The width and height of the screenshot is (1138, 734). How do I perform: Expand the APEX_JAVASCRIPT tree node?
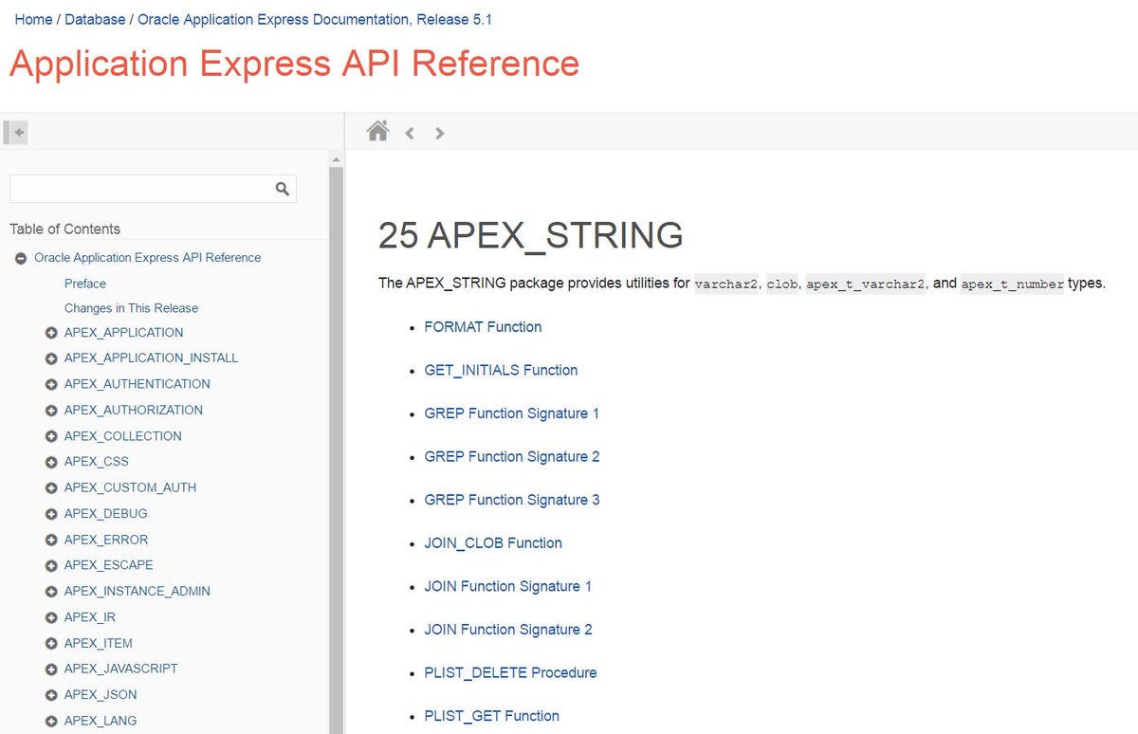coord(51,669)
